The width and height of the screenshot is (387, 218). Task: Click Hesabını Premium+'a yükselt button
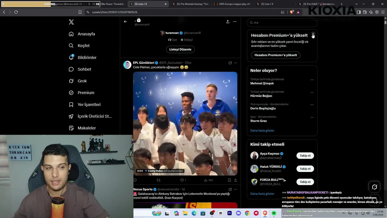click(276, 55)
